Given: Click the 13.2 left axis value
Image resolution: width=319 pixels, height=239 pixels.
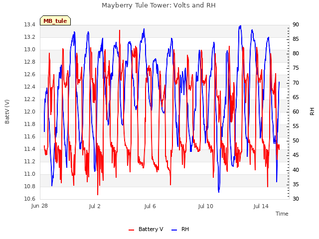Looking at the screenshot, I should (30, 37).
